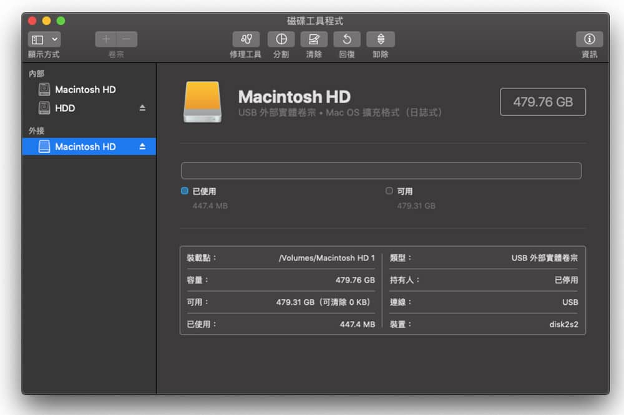Screen dimensions: 624x415
Task: Eject the HDD disk
Action: tap(142, 108)
